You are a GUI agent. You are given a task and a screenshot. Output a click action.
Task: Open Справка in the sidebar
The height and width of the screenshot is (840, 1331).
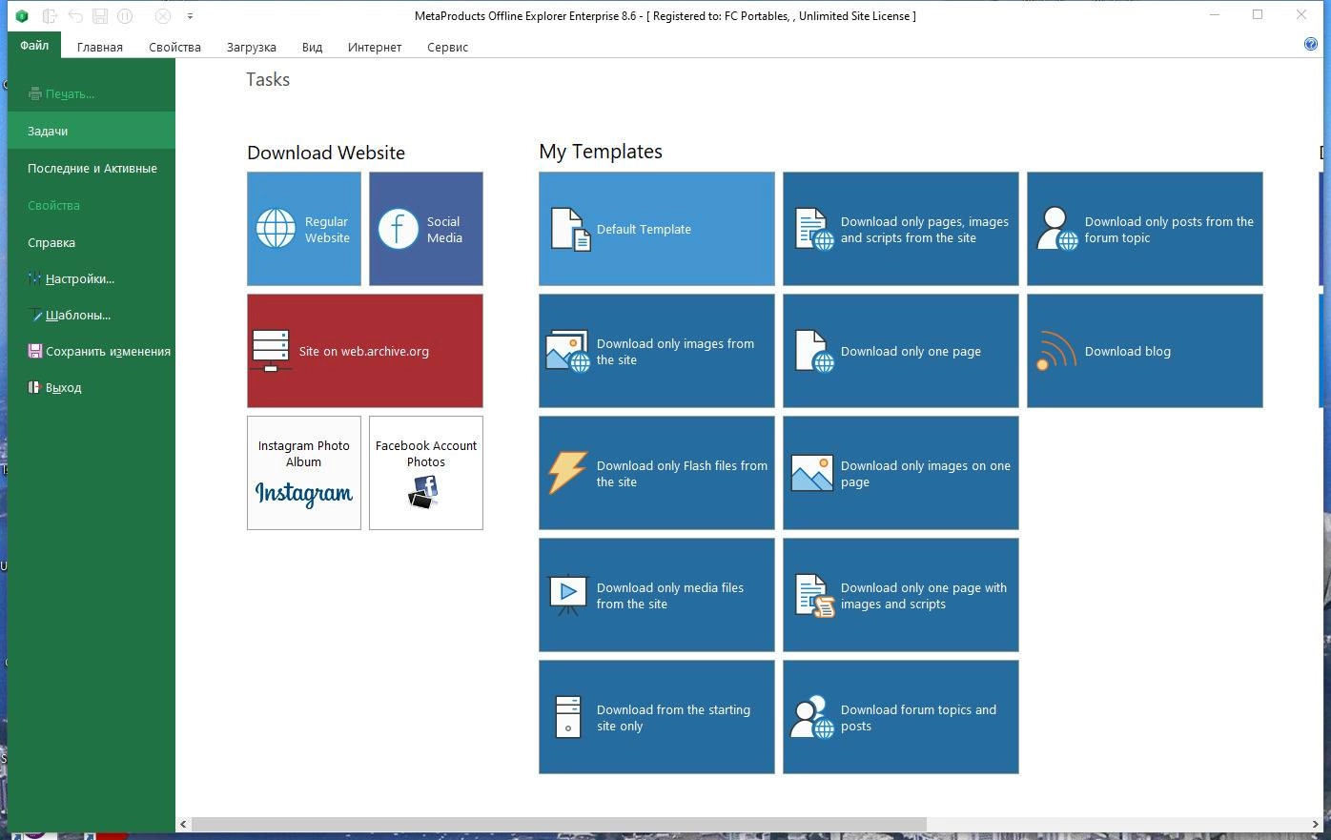tap(92, 242)
